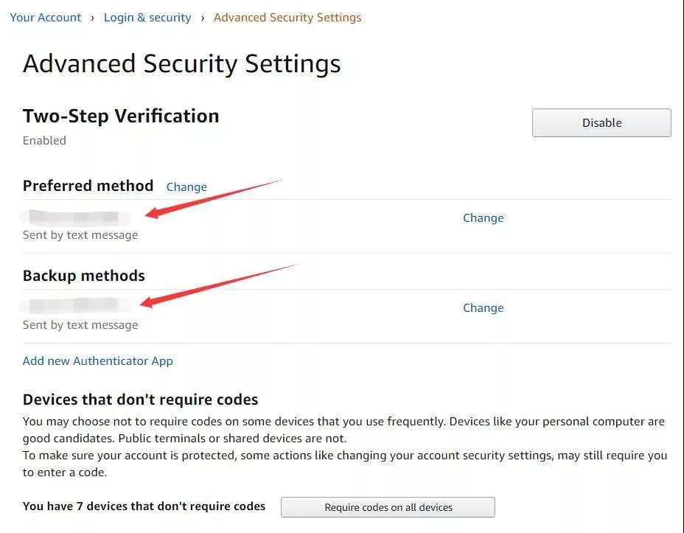The height and width of the screenshot is (533, 684).
Task: Go to Login & security breadcrumb
Action: tap(147, 17)
